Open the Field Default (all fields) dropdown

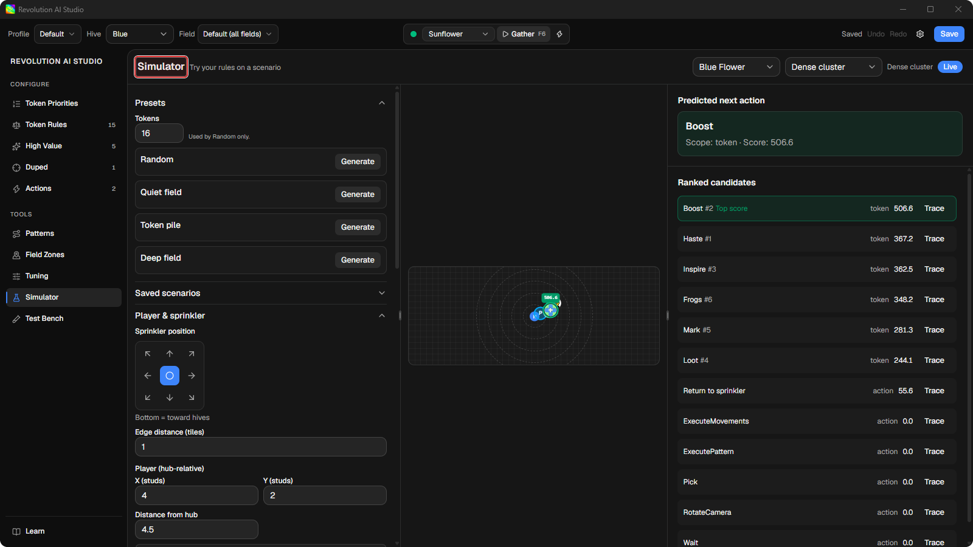click(x=238, y=34)
